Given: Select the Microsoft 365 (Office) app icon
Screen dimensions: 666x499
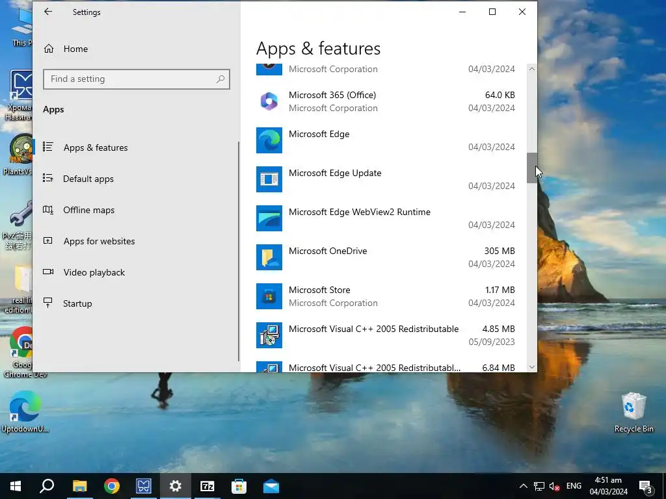Looking at the screenshot, I should coord(269,101).
